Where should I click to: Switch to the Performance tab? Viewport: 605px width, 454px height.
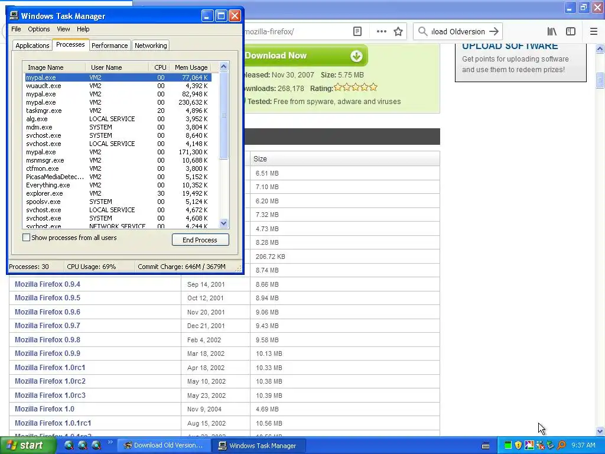tap(109, 46)
